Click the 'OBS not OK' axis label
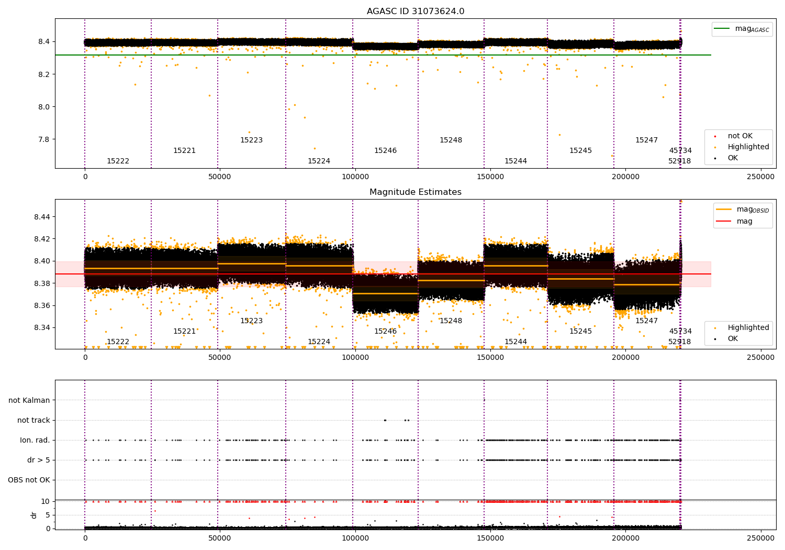 pos(29,480)
